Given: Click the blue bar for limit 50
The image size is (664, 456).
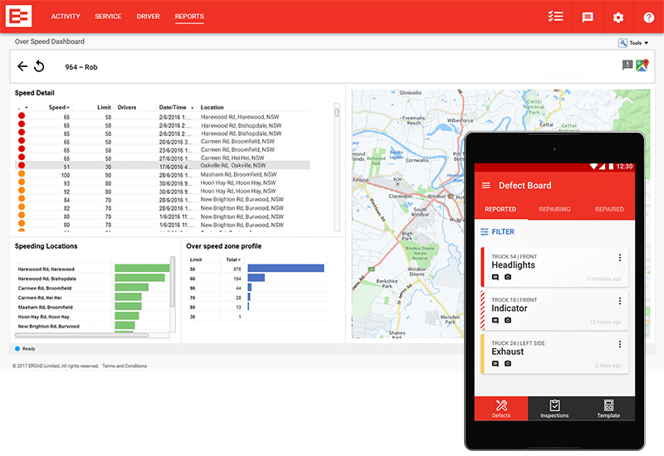Looking at the screenshot, I should point(286,269).
